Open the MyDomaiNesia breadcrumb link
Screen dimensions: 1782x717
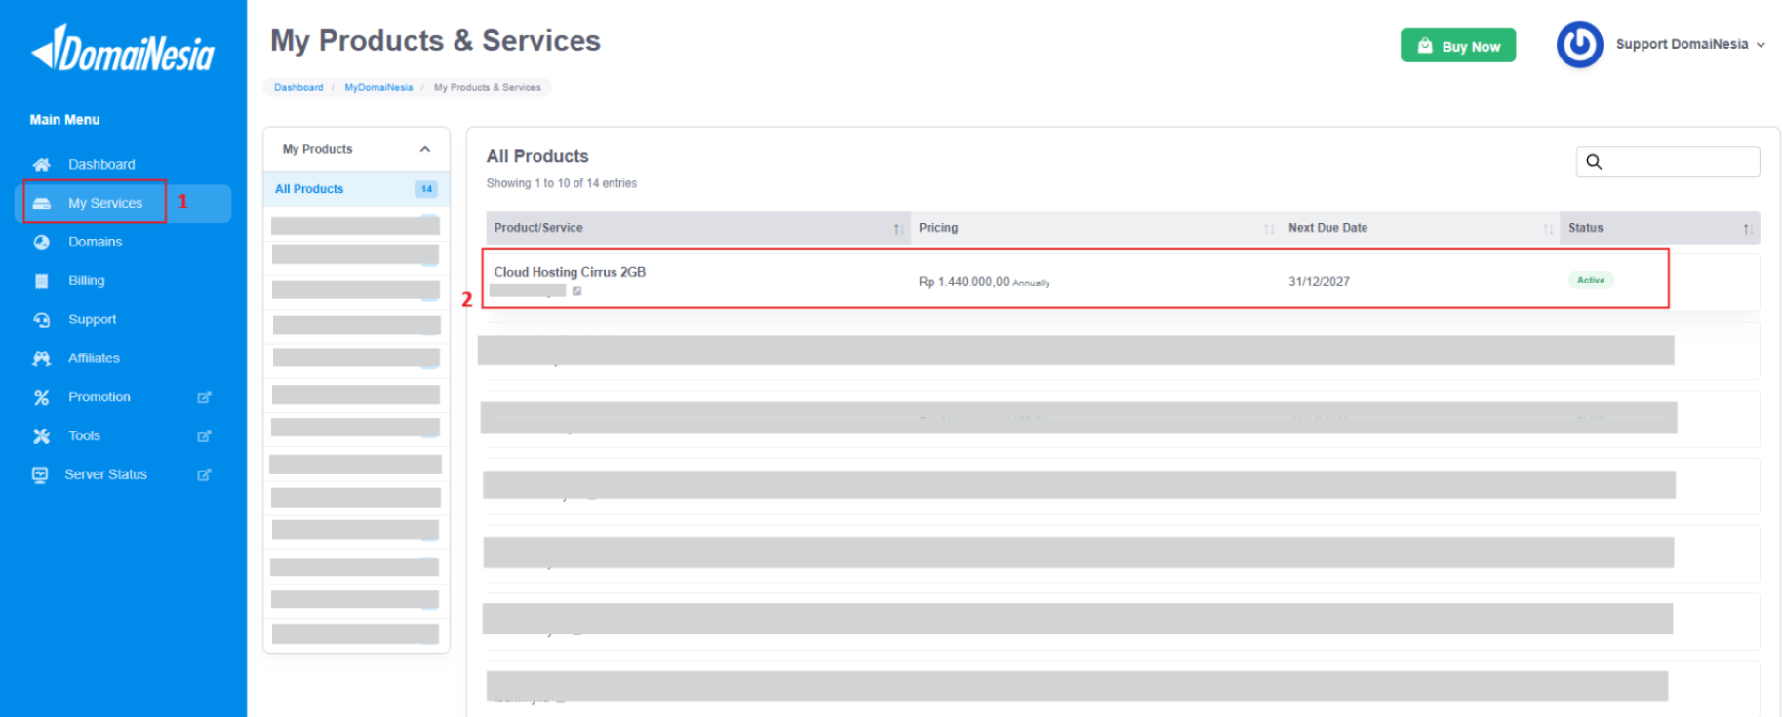pos(378,88)
